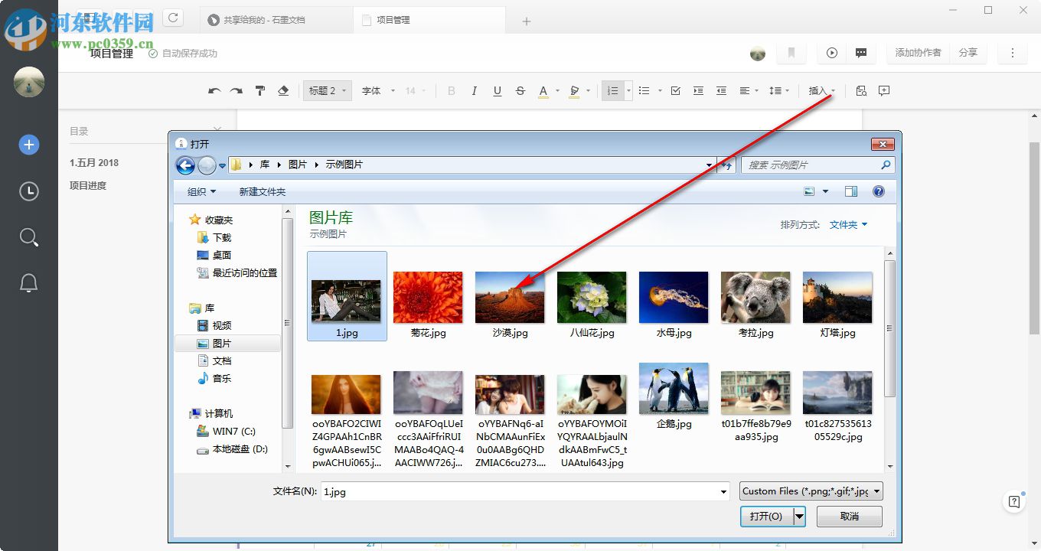Viewport: 1041px width, 551px height.
Task: Select 1.五月 2018 in the outline
Action: [x=94, y=162]
